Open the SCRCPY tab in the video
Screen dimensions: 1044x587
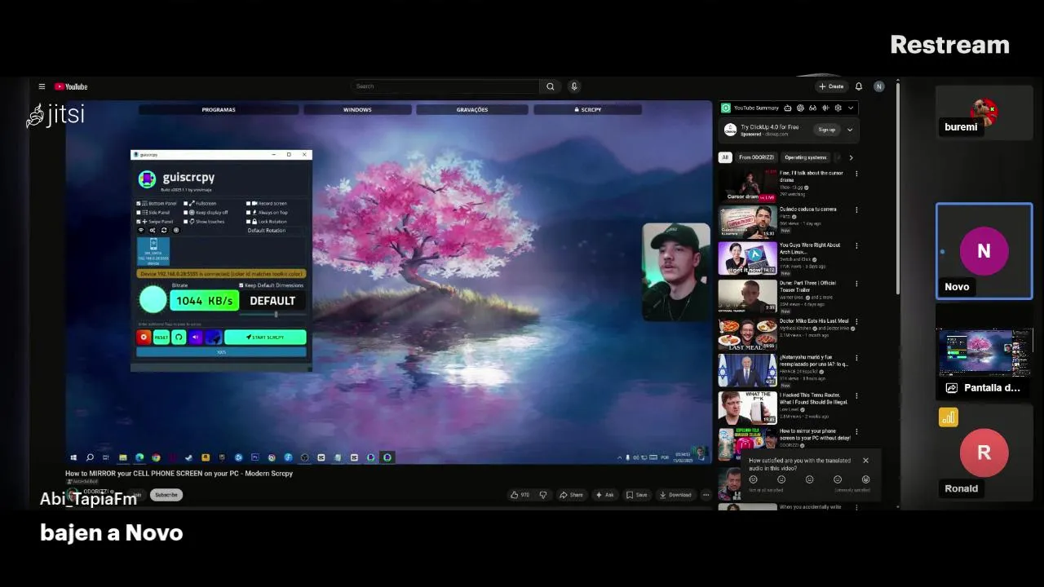[x=588, y=109]
